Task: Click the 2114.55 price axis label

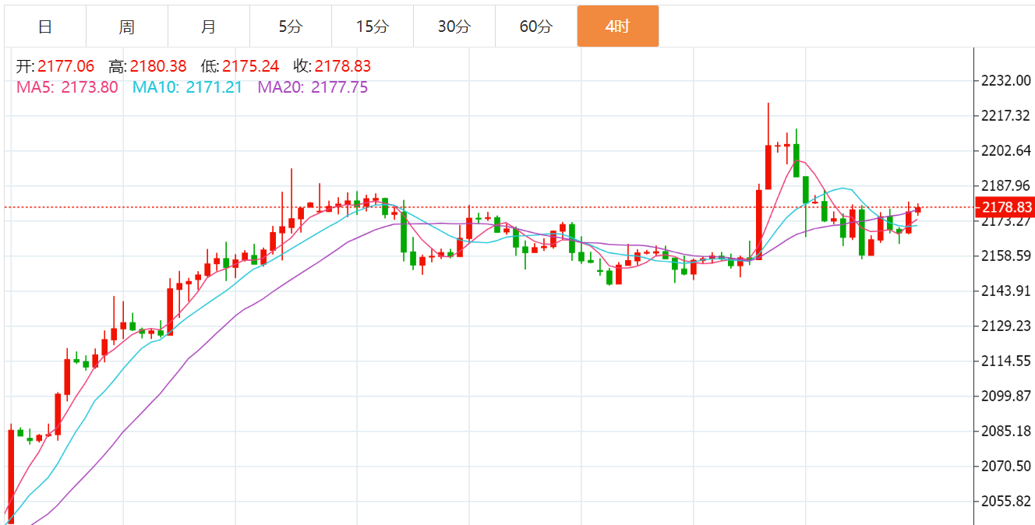Action: coord(1007,361)
